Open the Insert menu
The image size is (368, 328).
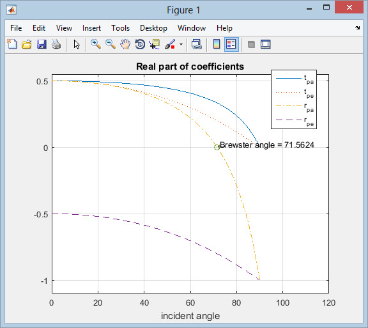(x=91, y=28)
